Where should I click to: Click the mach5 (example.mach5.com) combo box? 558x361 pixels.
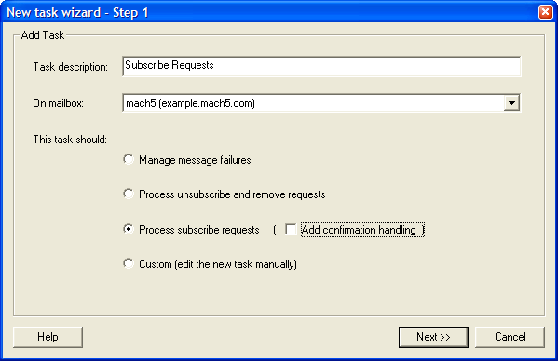tap(321, 103)
